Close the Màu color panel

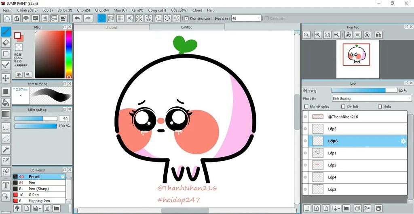(x=70, y=27)
